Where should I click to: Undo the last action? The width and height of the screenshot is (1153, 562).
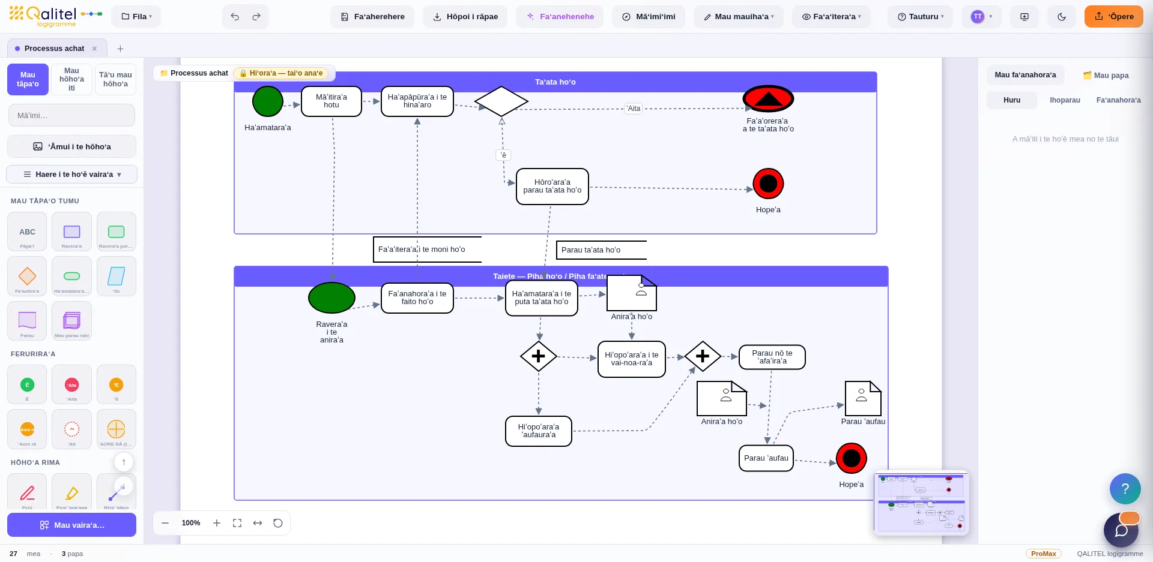tap(235, 17)
